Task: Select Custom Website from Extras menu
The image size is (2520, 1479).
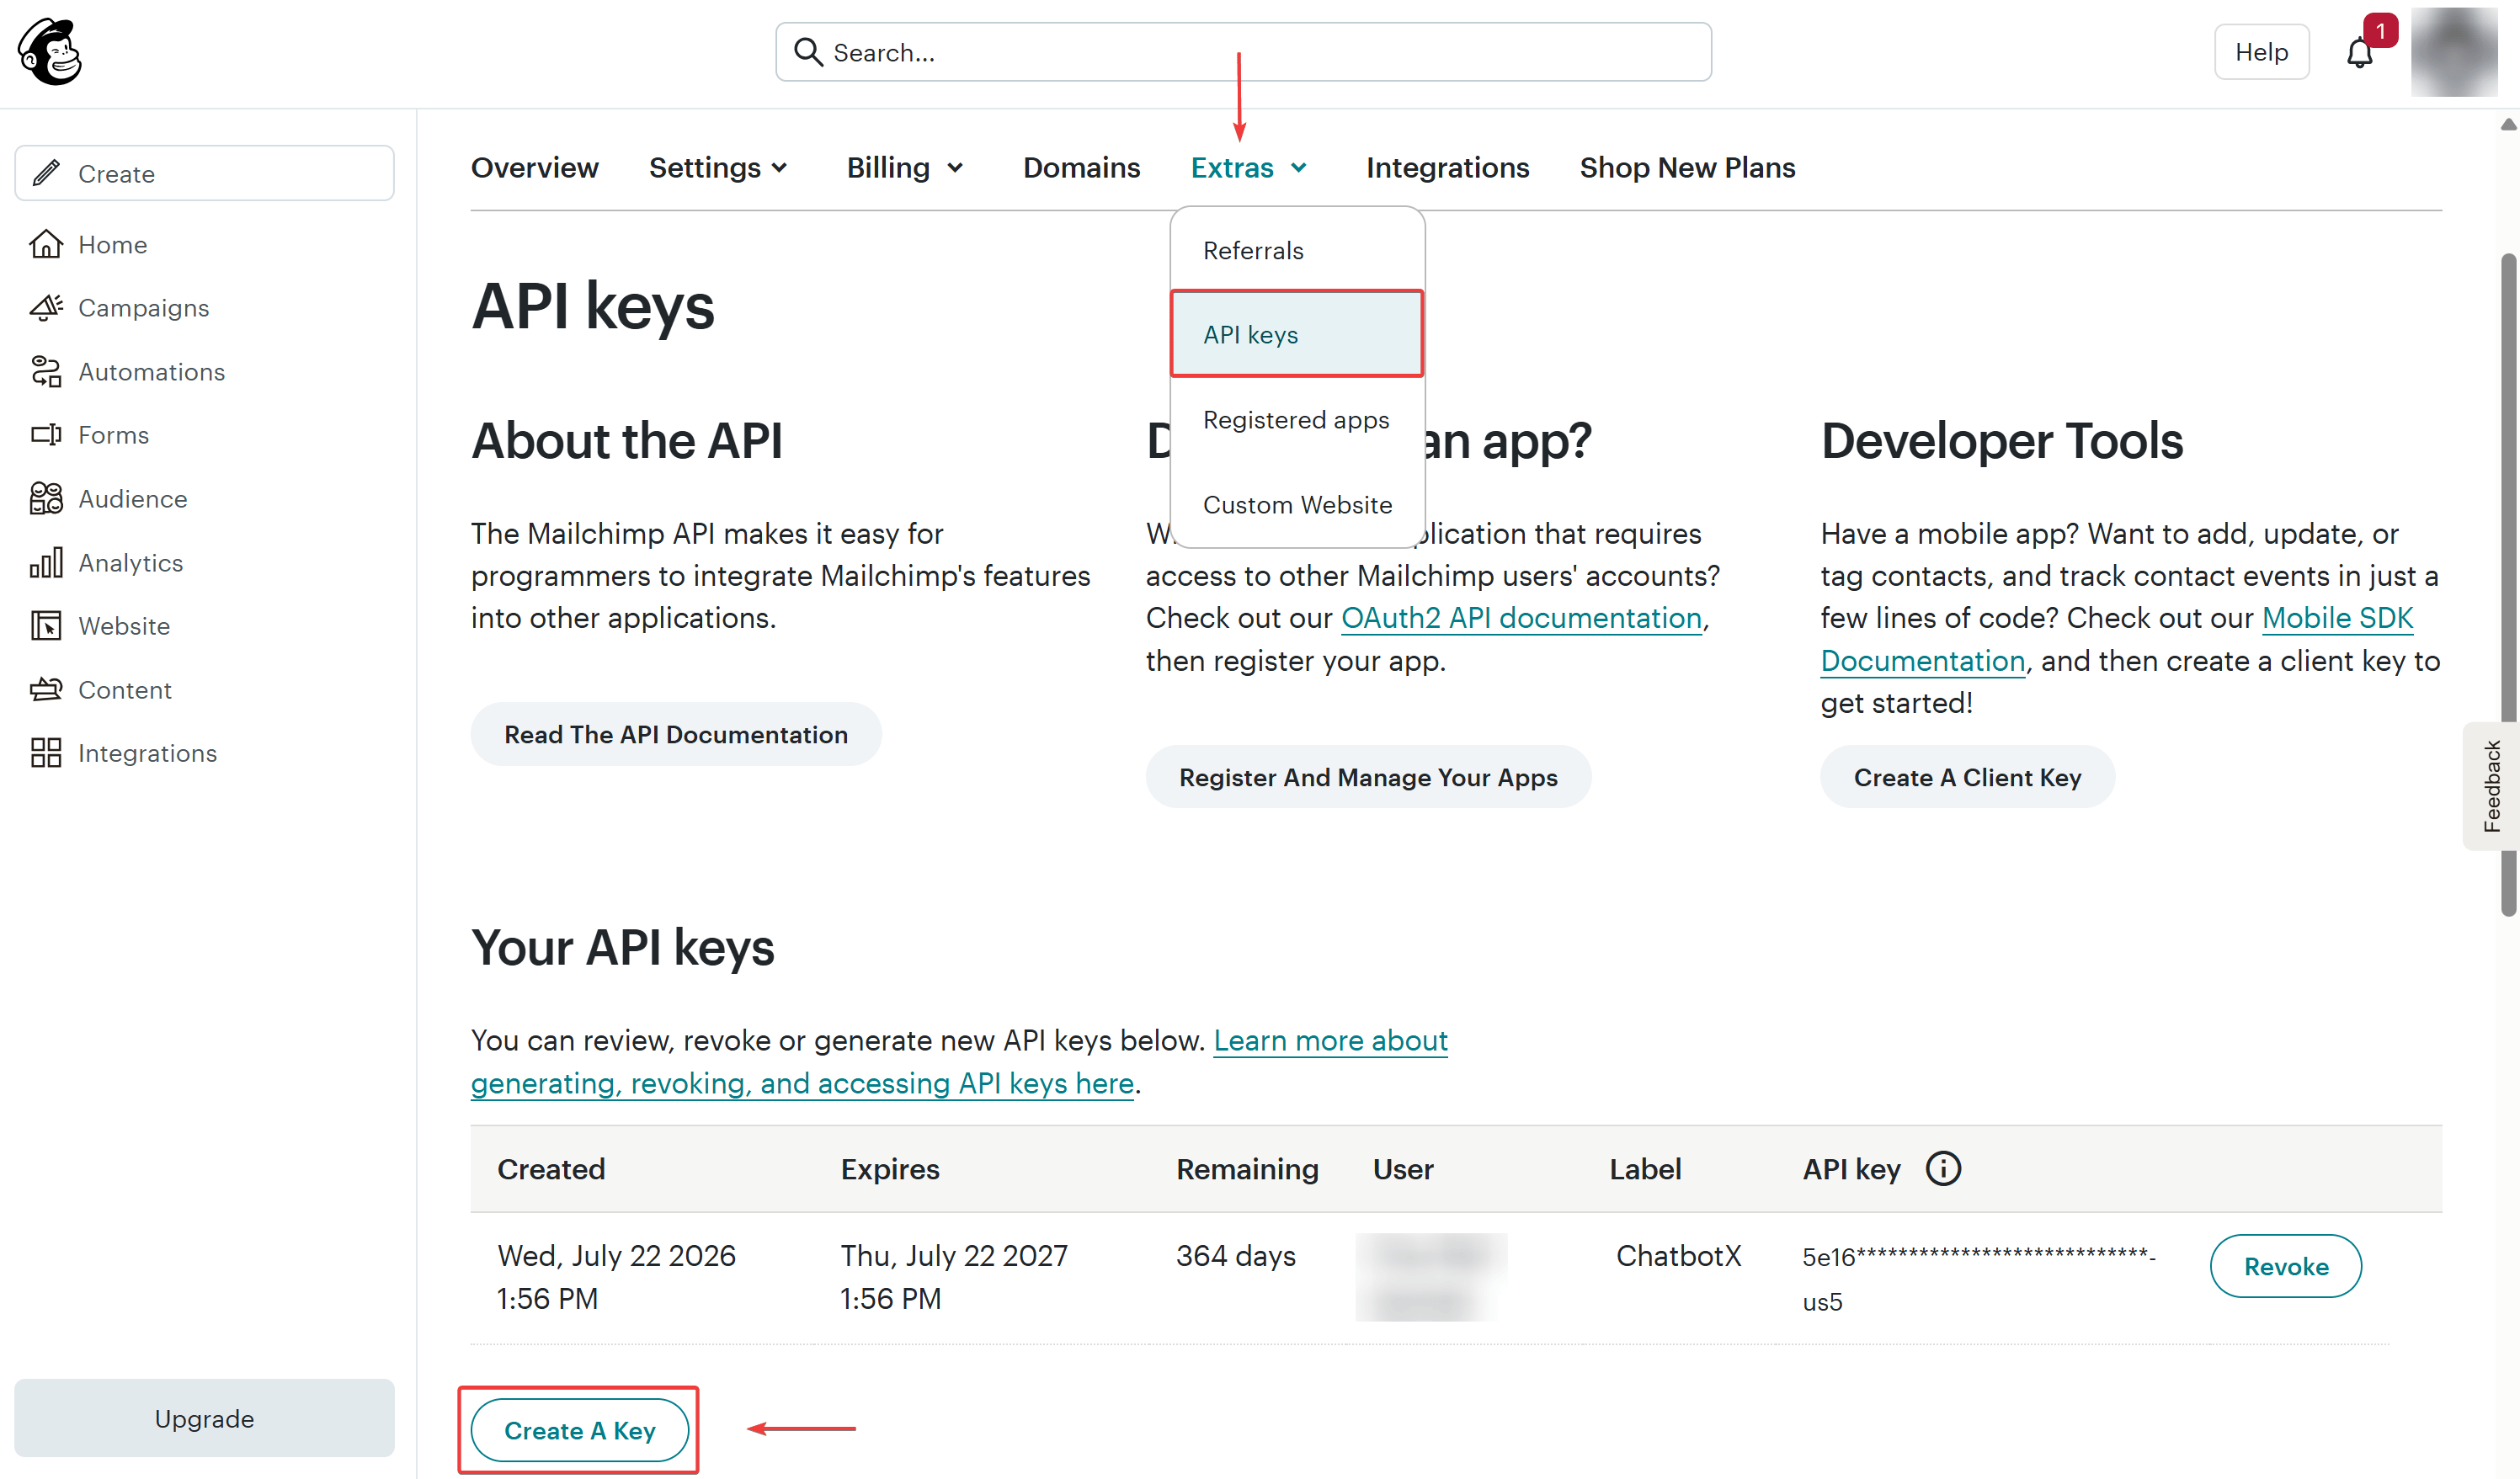Action: pos(1297,504)
